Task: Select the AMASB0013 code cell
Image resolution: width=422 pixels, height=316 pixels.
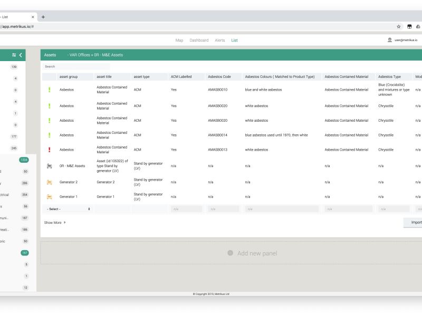Action: pos(217,150)
